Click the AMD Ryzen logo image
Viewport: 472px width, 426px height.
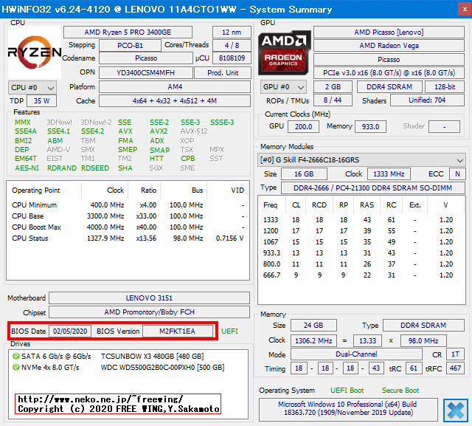coord(34,52)
